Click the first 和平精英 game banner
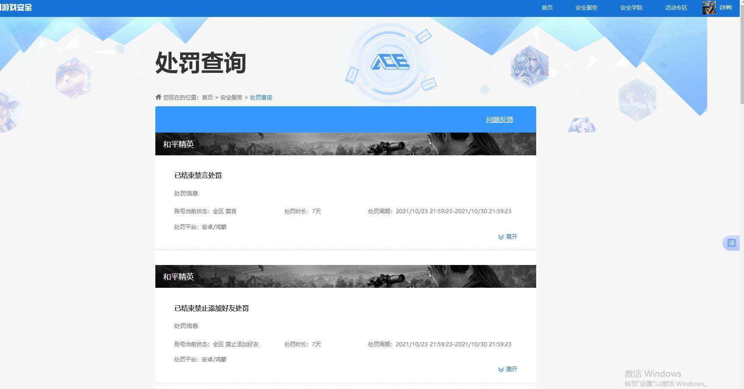The width and height of the screenshot is (744, 389). pos(346,144)
